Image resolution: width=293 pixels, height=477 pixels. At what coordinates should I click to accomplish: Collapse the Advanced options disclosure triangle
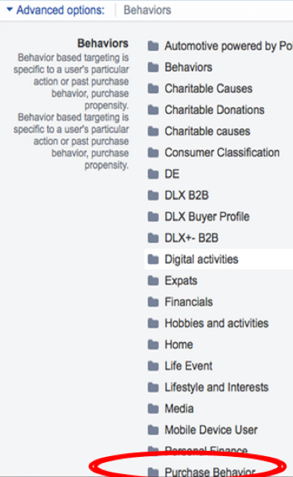tap(10, 10)
